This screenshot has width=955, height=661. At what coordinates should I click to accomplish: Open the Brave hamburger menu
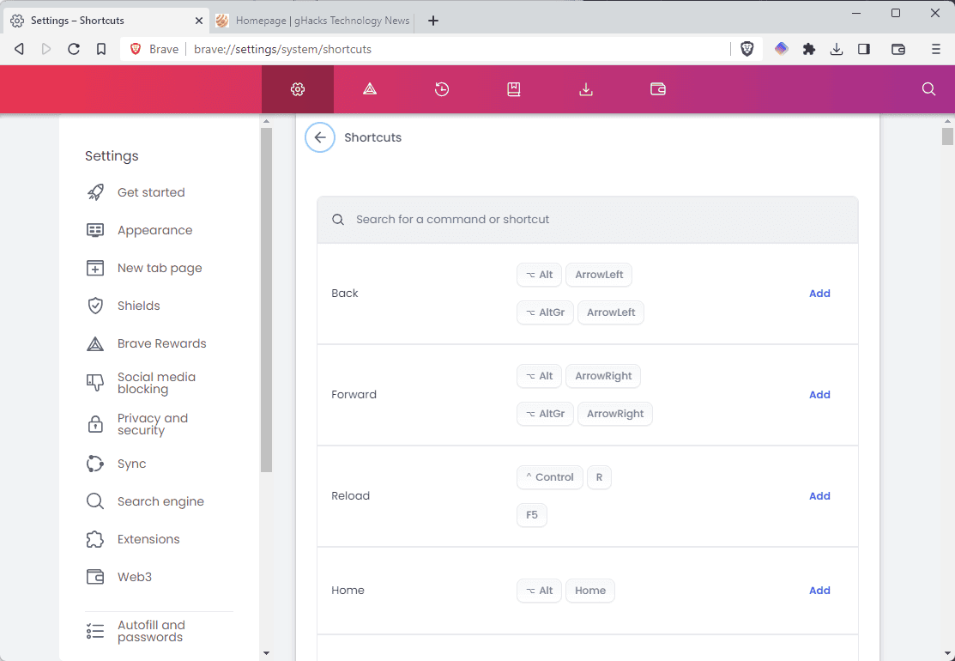936,49
